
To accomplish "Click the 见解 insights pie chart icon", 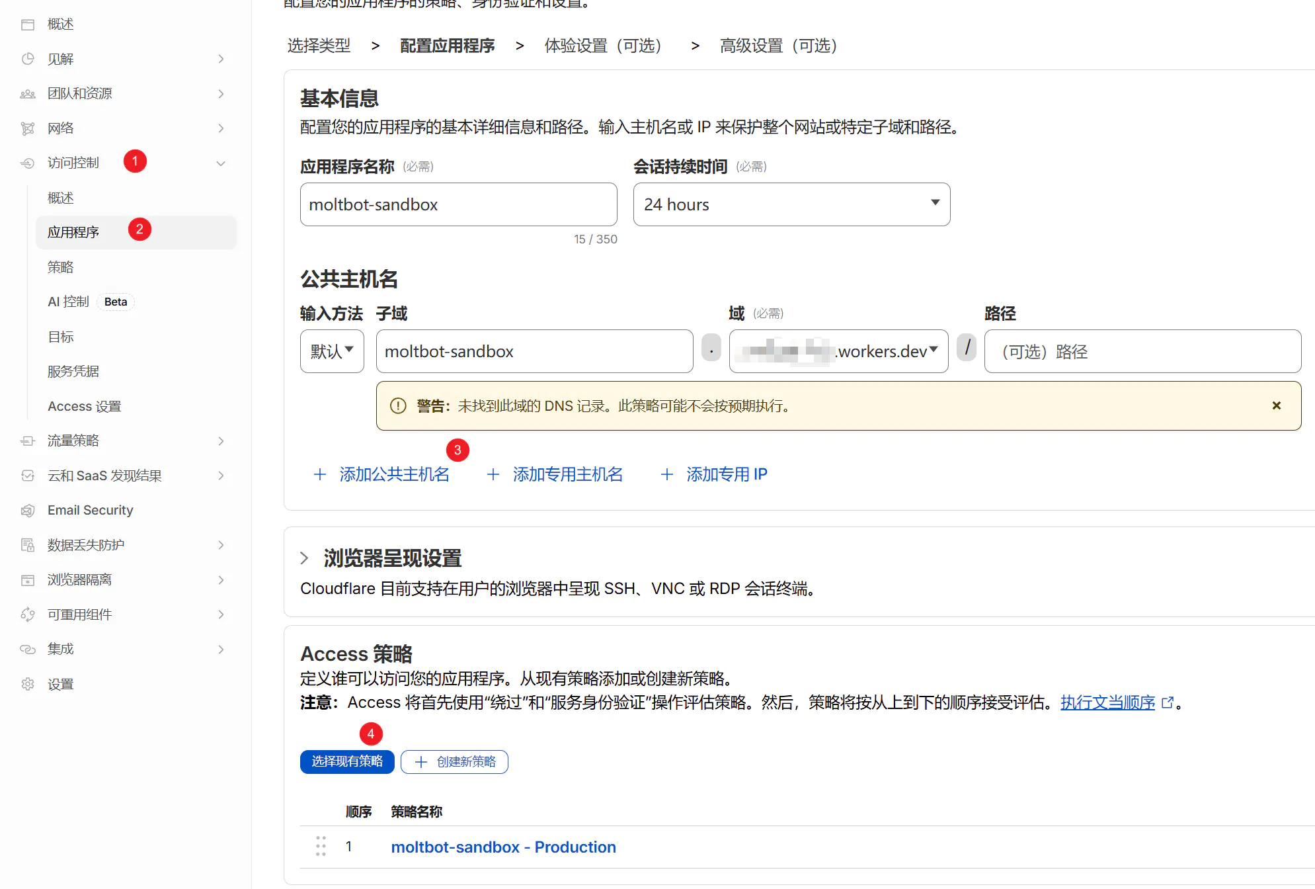I will click(x=28, y=59).
